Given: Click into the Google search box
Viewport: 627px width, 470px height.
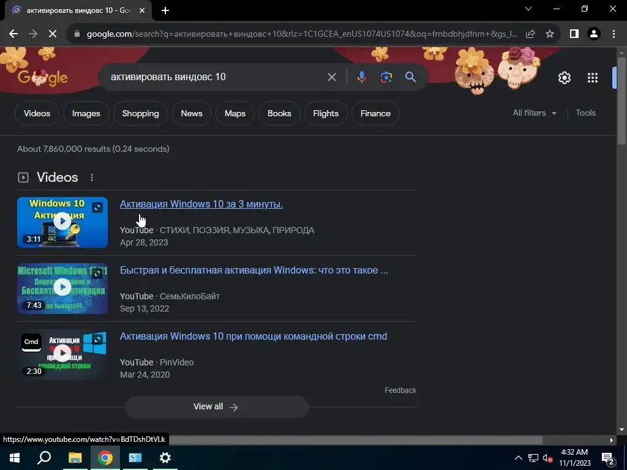Looking at the screenshot, I should pos(216,77).
